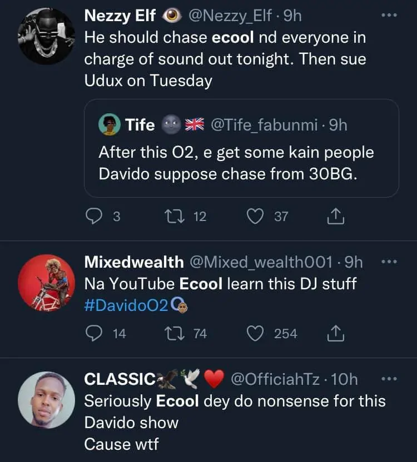Screen dimensions: 417x462
Task: Reply to Mixedwealth's tweet
Action: (95, 334)
